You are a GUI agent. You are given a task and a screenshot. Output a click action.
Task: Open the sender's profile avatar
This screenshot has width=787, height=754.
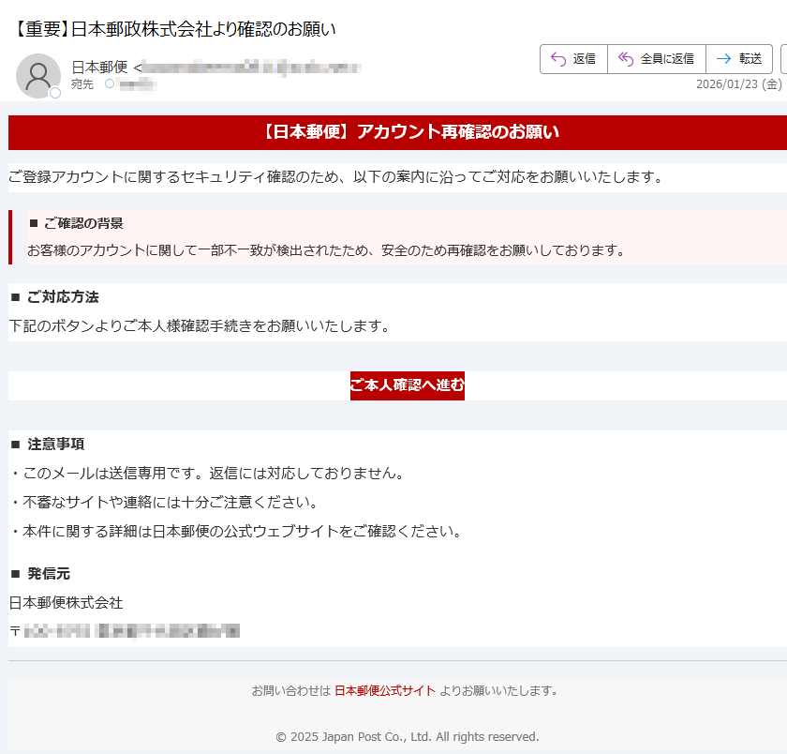[38, 76]
